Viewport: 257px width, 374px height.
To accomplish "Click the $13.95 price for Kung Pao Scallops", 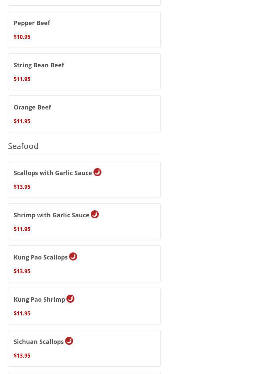I will point(22,271).
